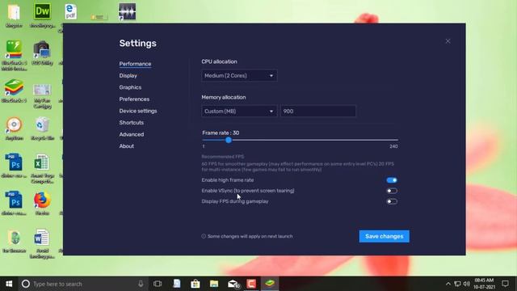Screen dimensions: 517x291
Task: Open the CPU allocation dropdown
Action: [239, 75]
